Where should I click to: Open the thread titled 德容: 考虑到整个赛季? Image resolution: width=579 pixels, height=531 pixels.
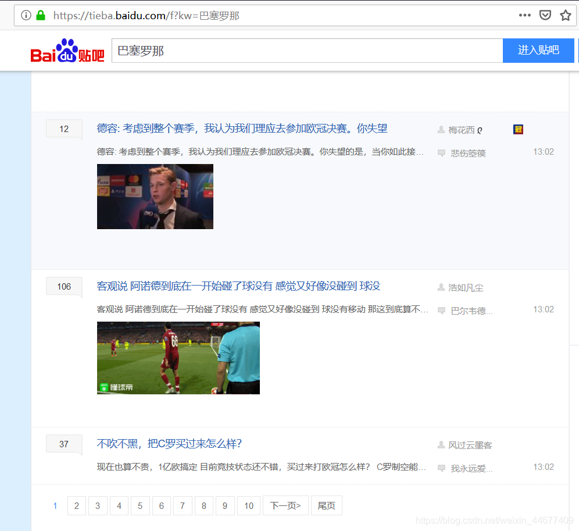pos(242,129)
